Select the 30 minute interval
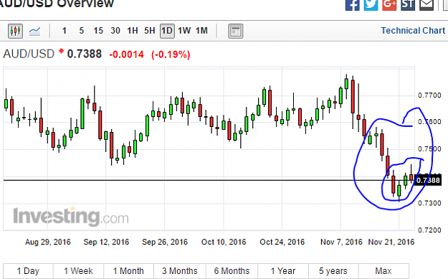Screen dimensions: 448x279 (115, 31)
